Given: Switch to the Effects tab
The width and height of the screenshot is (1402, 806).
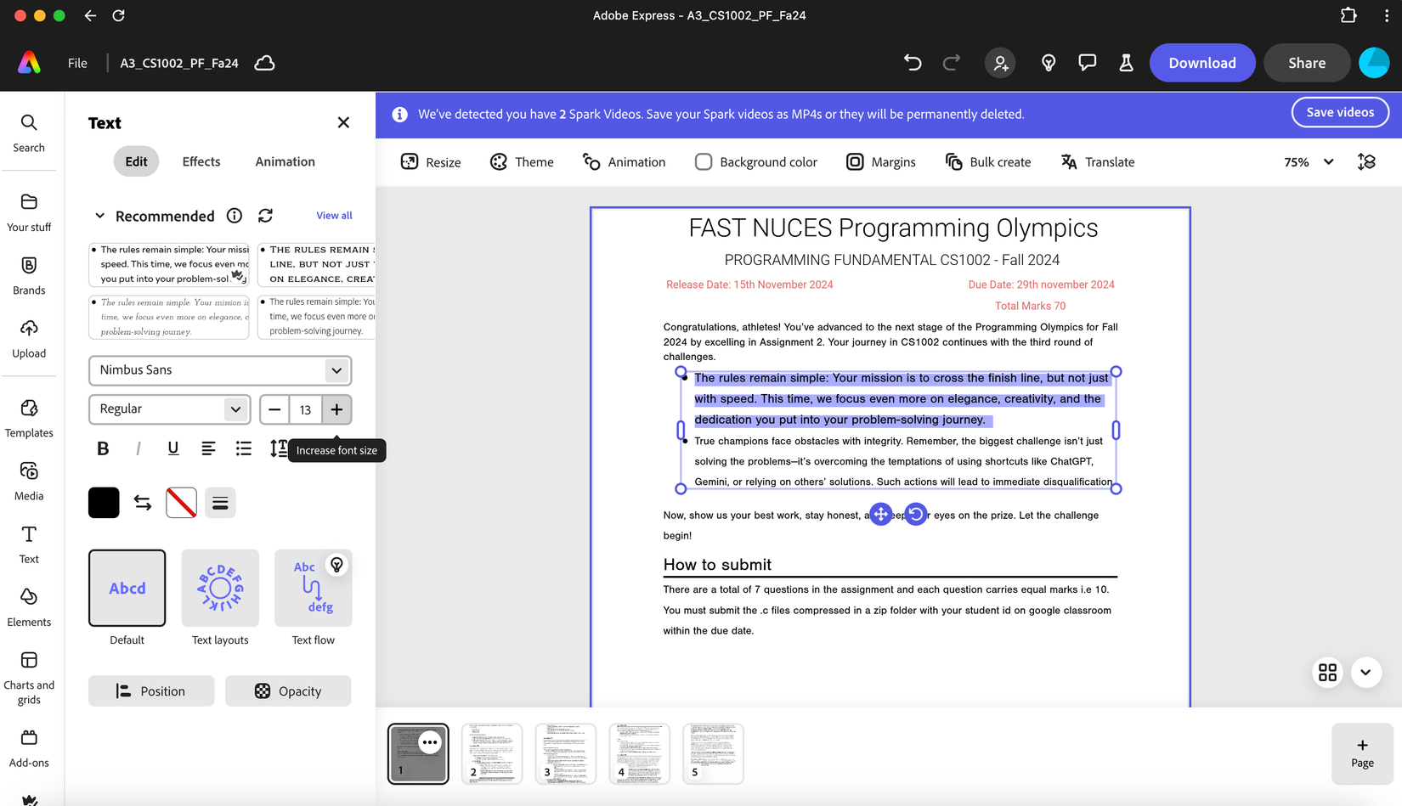Looking at the screenshot, I should pos(201,161).
